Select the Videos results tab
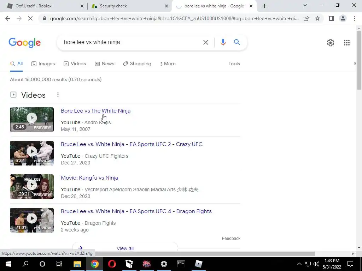 point(75,64)
